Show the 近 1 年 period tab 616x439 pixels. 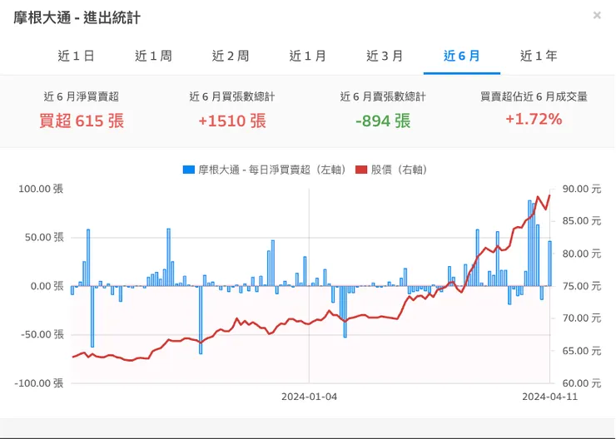[539, 56]
